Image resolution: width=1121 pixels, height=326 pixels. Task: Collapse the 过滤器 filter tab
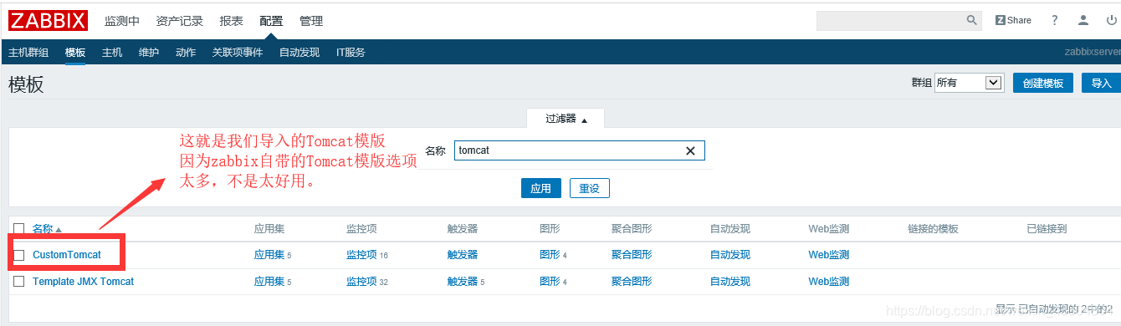[x=566, y=119]
